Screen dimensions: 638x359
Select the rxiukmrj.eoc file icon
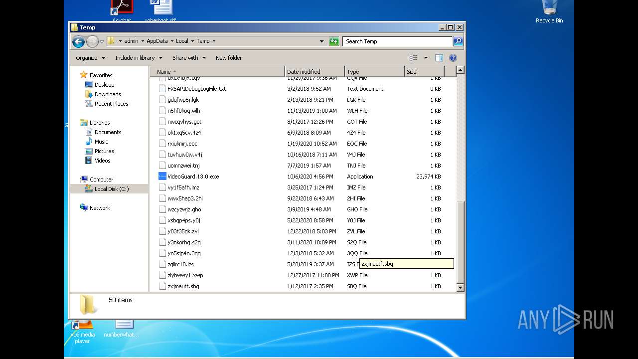(x=162, y=144)
